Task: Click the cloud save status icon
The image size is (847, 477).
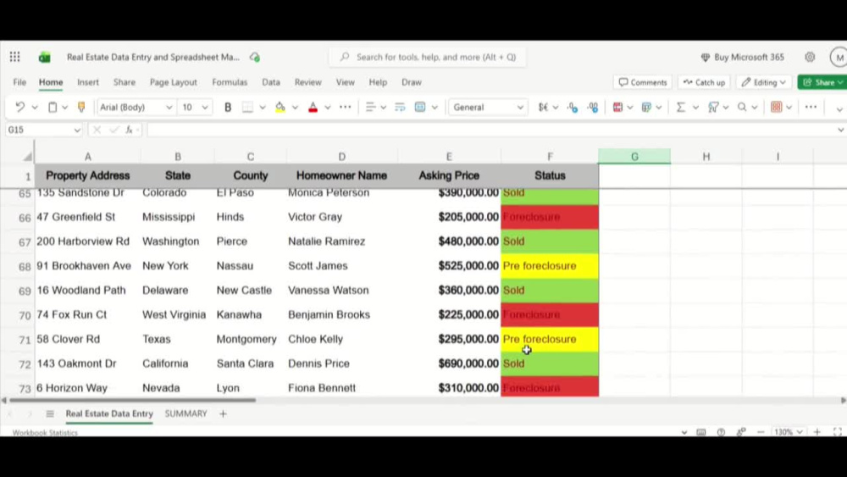Action: point(254,57)
